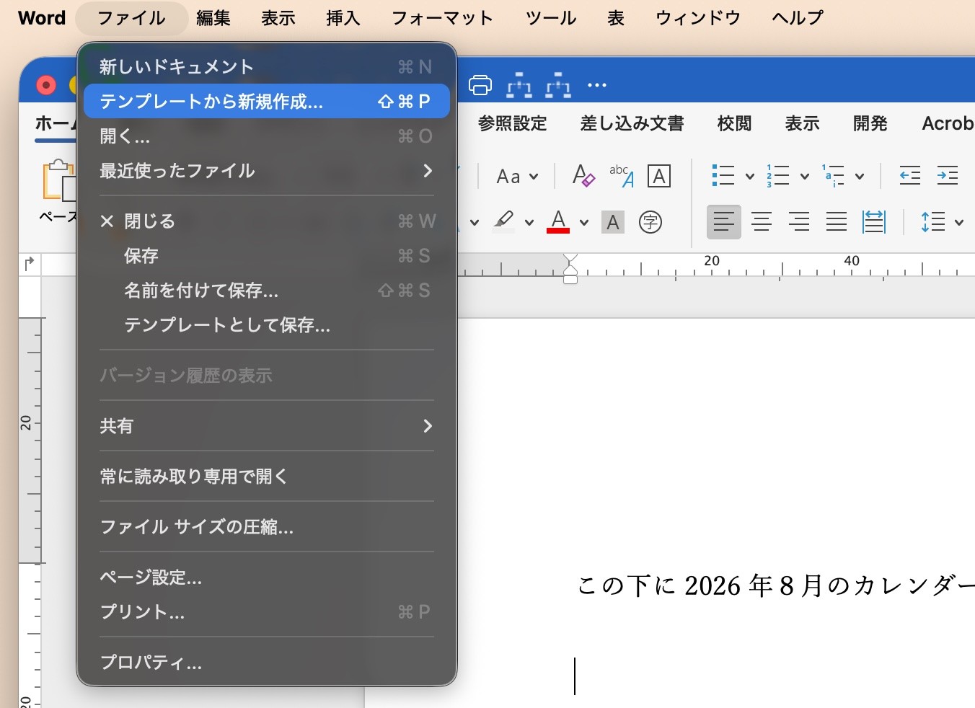Click Clear All Formatting icon
975x708 pixels.
583,176
